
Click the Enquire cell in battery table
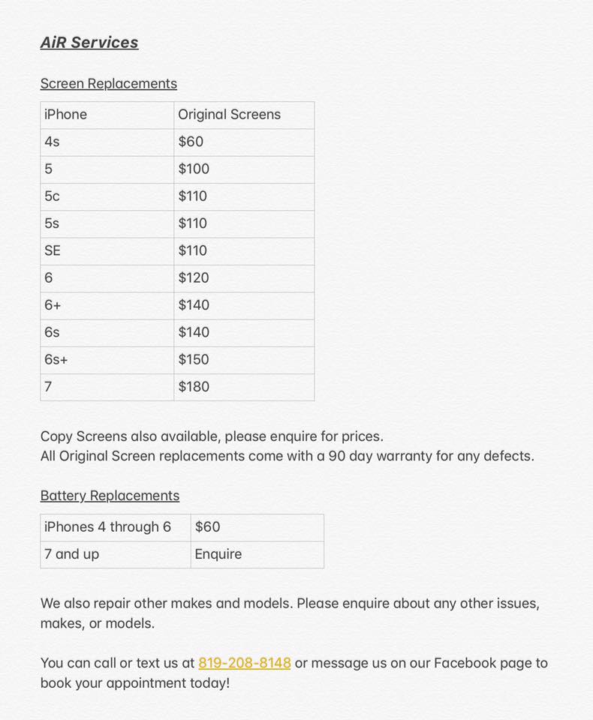[257, 555]
